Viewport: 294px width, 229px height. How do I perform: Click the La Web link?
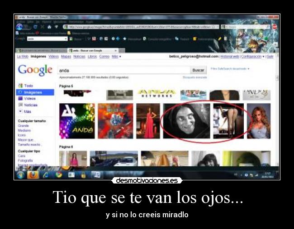coord(23,56)
